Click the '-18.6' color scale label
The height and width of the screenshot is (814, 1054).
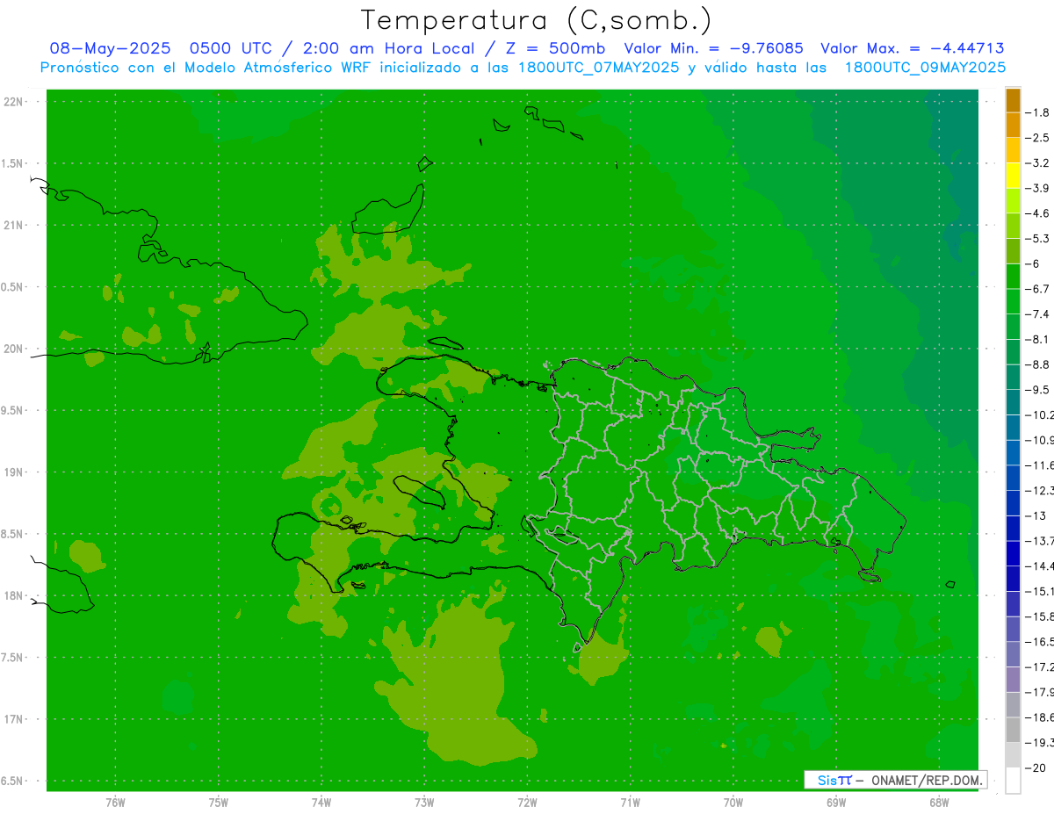coord(1040,717)
